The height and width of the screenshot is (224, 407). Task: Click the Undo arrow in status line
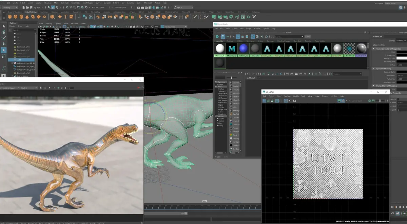35,7
